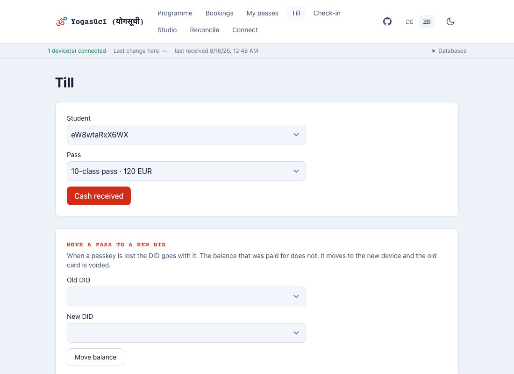The height and width of the screenshot is (374, 514).
Task: Click the Move balance button
Action: [95, 357]
